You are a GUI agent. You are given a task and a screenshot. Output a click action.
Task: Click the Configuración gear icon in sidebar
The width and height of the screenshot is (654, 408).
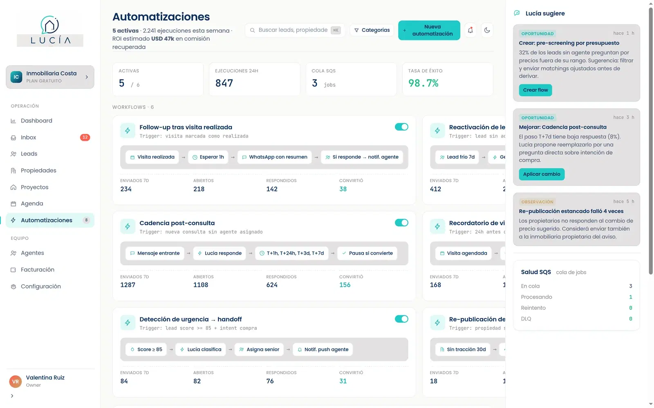tap(13, 286)
